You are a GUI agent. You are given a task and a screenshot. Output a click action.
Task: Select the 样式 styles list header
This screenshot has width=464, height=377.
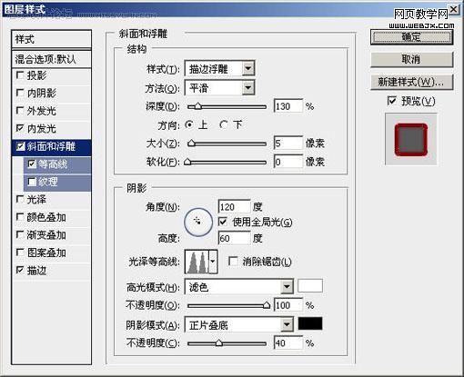(x=51, y=39)
